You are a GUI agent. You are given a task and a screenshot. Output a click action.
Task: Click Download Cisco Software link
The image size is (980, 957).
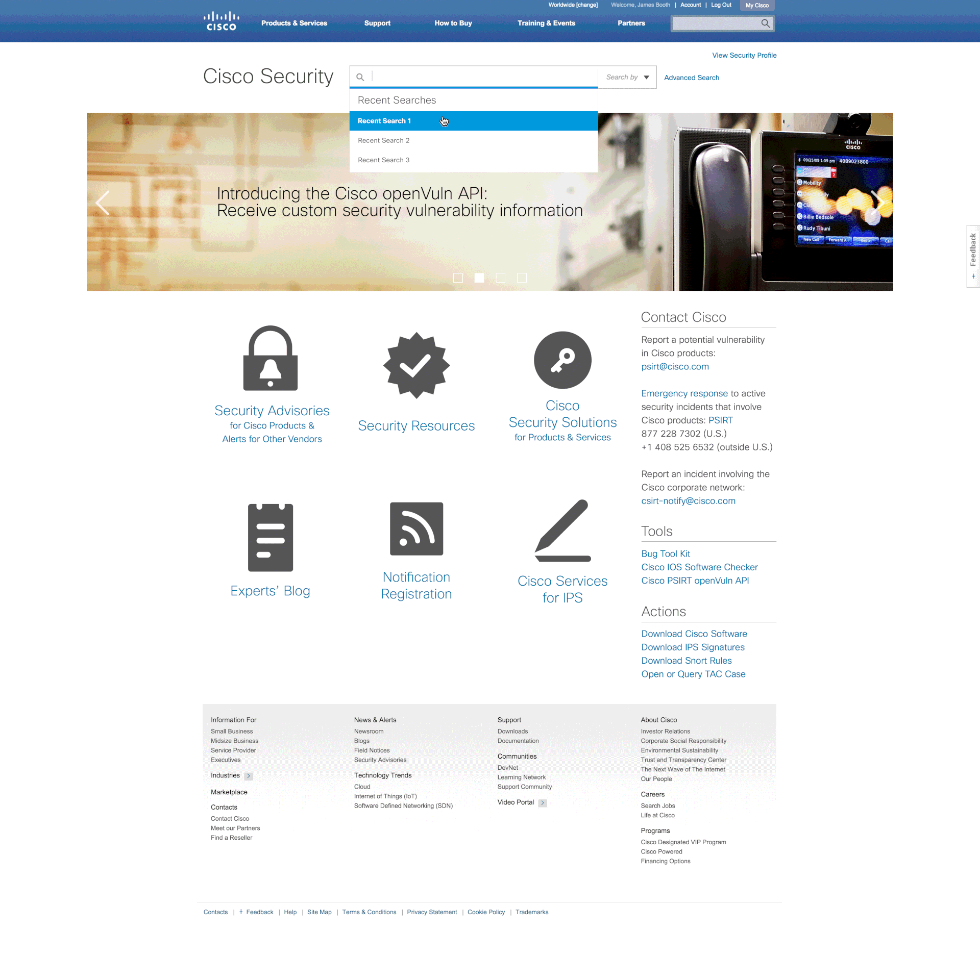pyautogui.click(x=694, y=634)
